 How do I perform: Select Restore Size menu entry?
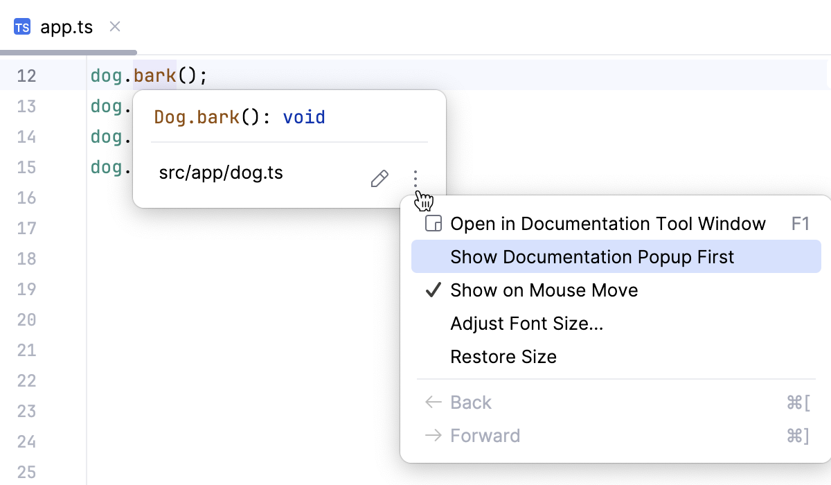tap(503, 357)
